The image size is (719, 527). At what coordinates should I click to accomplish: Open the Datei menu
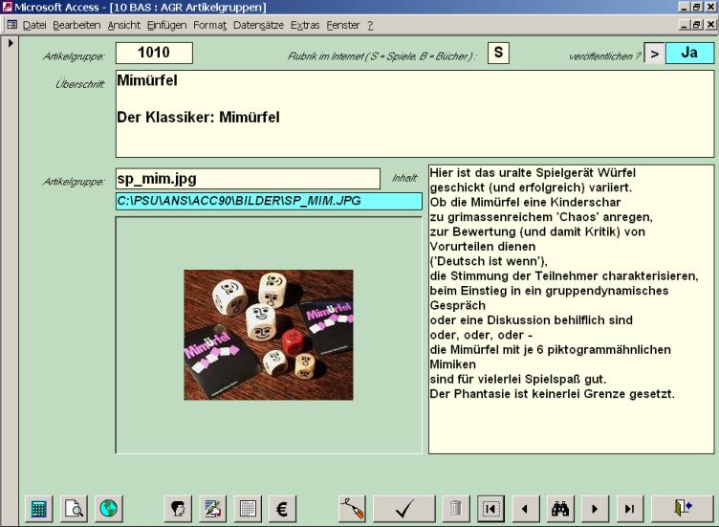[34, 24]
